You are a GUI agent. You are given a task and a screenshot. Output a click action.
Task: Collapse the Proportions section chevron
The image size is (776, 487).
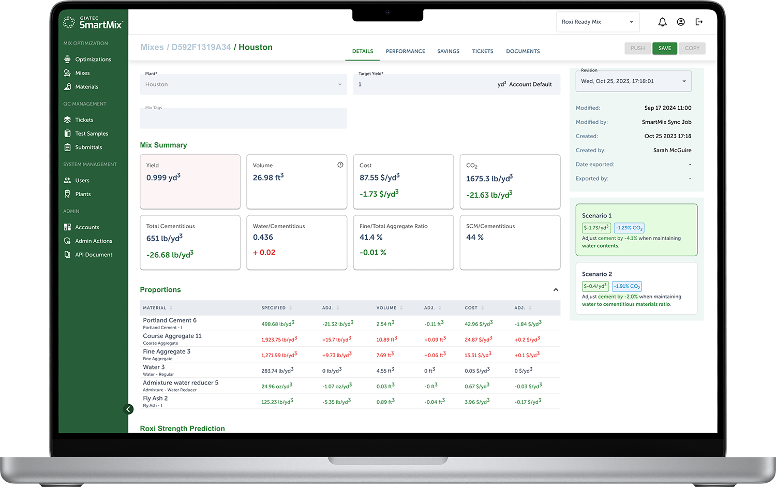point(556,290)
